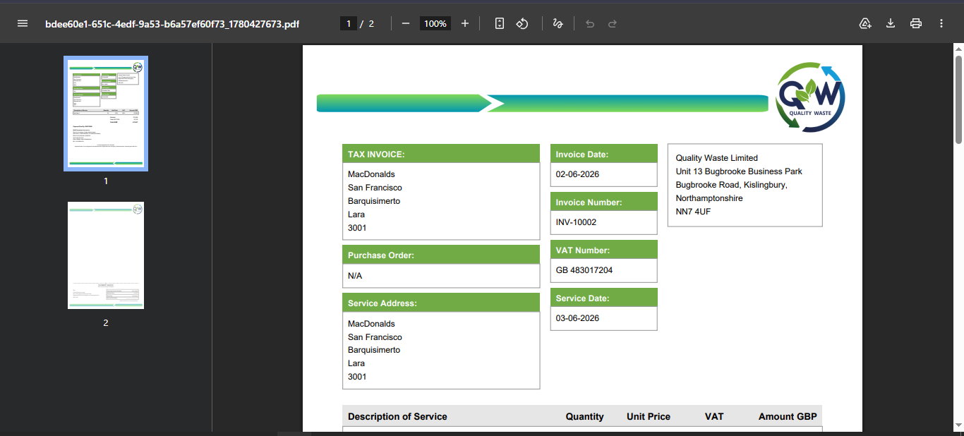Click the Service Date label
Viewport: 964px width, 436px height.
tap(582, 298)
